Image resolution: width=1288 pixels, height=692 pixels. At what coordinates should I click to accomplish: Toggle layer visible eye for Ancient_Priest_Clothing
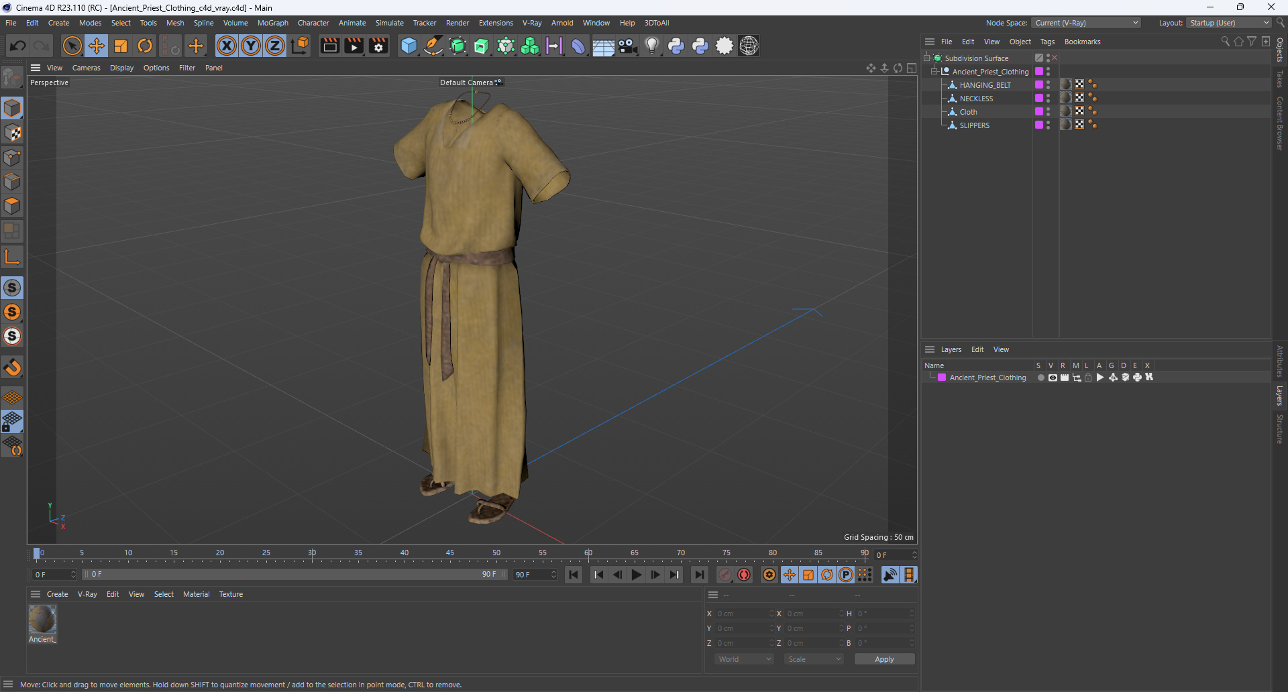tap(1053, 378)
